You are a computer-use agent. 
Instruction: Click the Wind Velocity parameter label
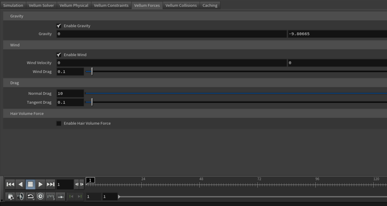point(39,63)
